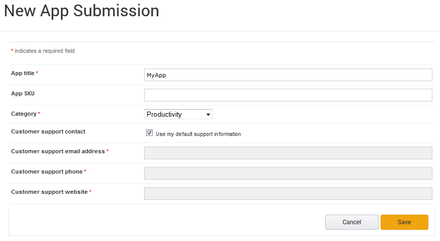Click the 'App SKU' field label

pos(23,93)
